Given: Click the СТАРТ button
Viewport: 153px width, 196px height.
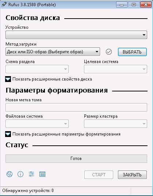Looking at the screenshot, I should (99, 175).
